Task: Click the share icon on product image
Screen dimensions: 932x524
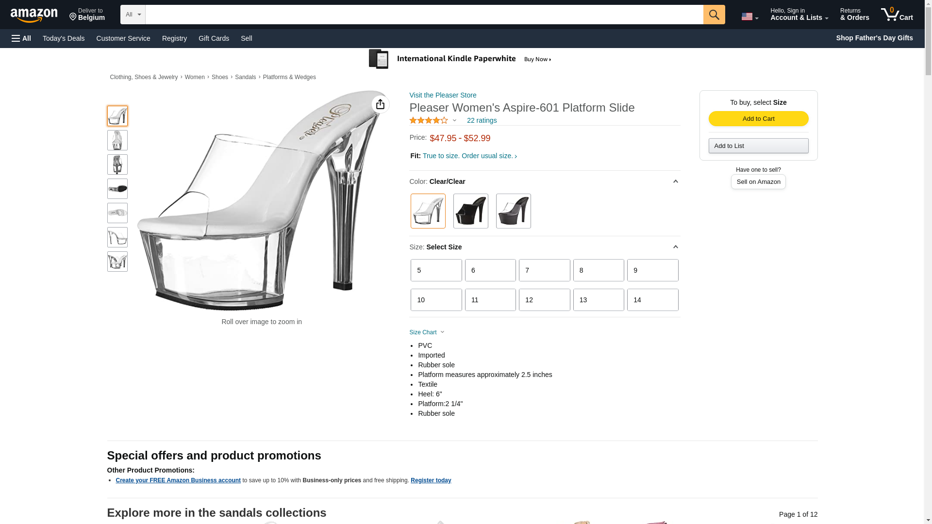Action: click(380, 104)
